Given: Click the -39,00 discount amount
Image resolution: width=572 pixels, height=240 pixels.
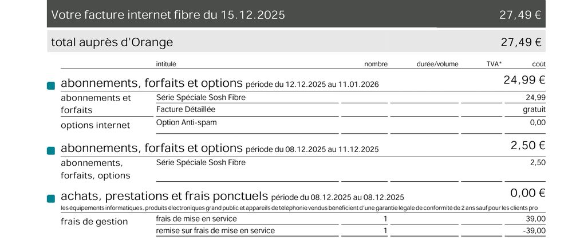Looking at the screenshot, I should (535, 231).
